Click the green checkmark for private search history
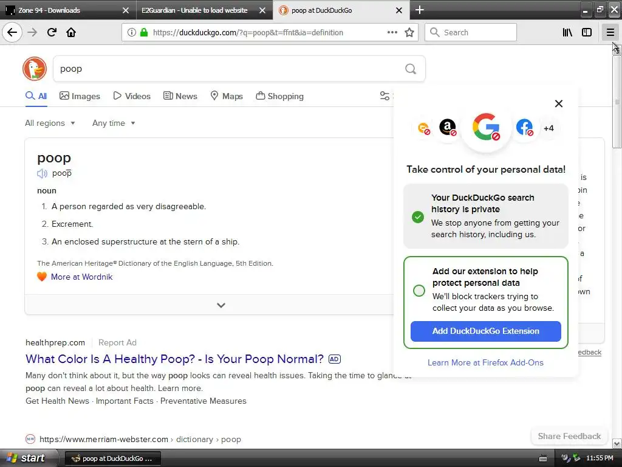Screen dimensions: 622x467 coord(418,217)
